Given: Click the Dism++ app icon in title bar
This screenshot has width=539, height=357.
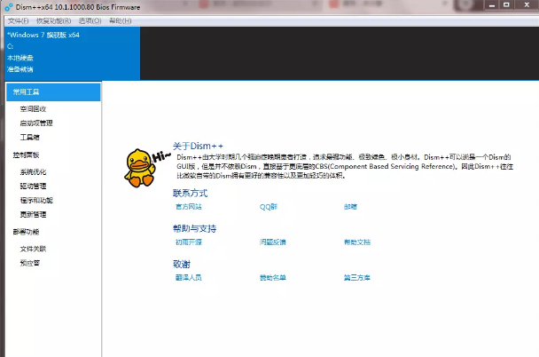Looking at the screenshot, I should [x=8, y=7].
